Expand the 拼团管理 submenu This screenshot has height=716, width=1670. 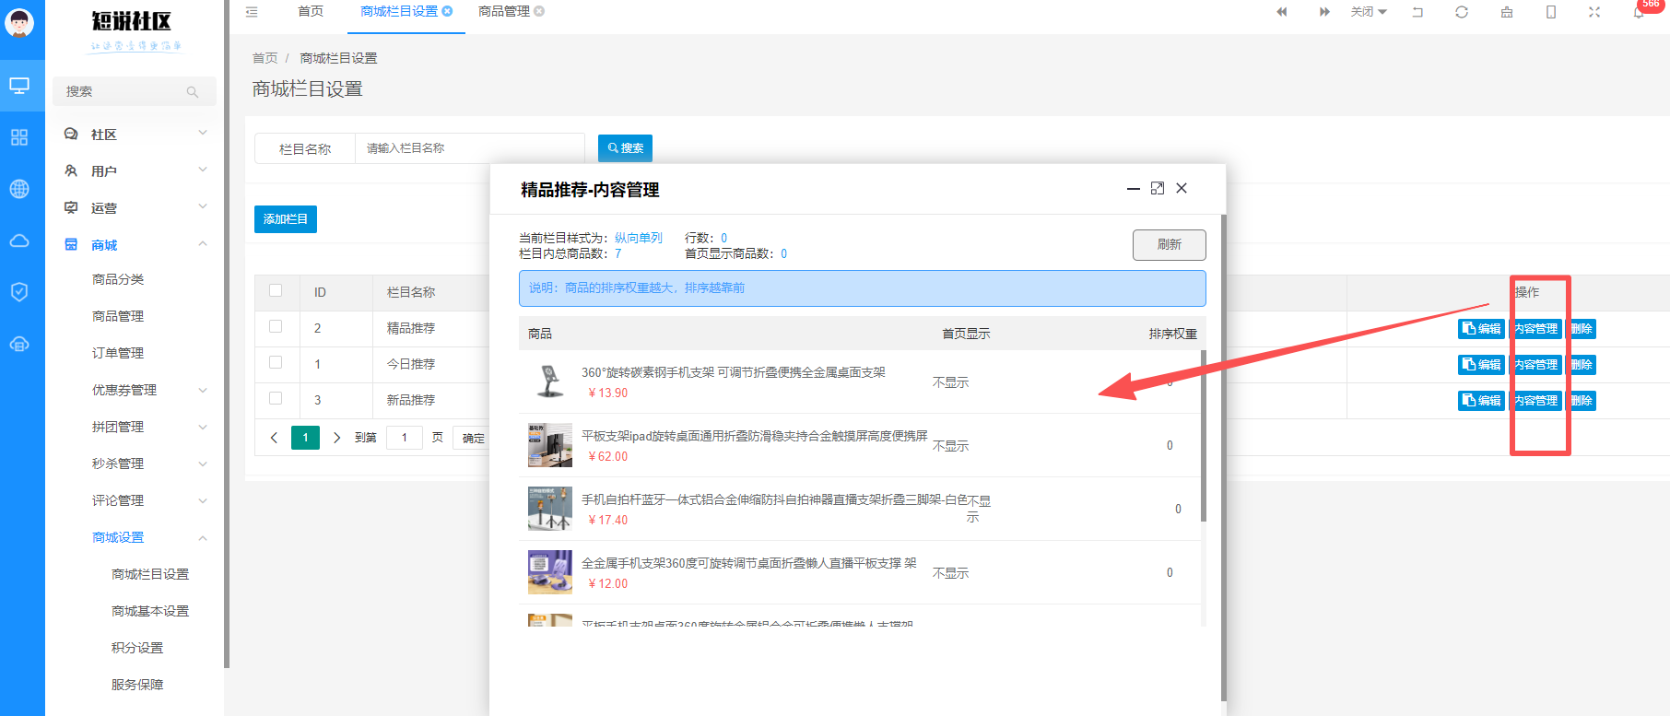[203, 427]
